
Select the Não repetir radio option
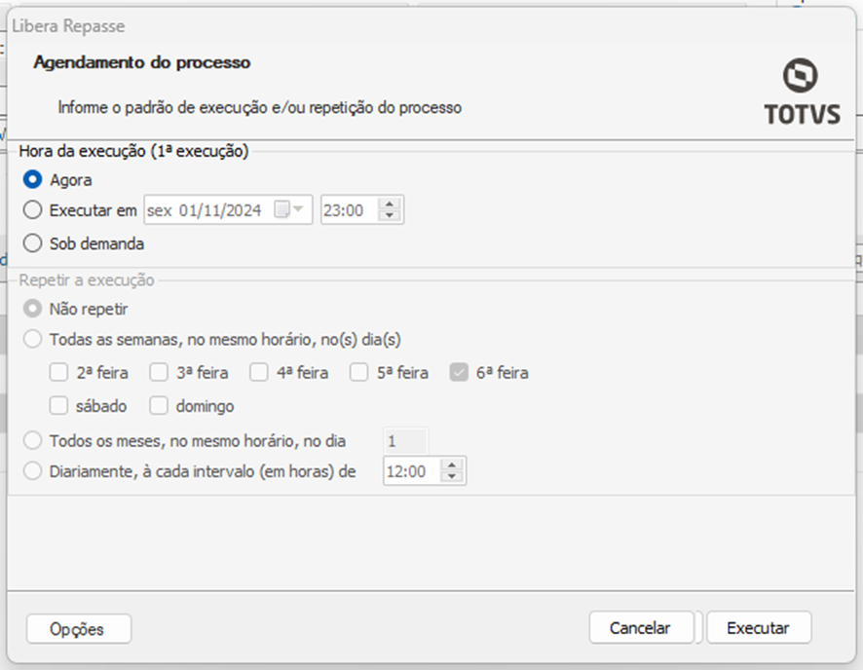point(33,309)
